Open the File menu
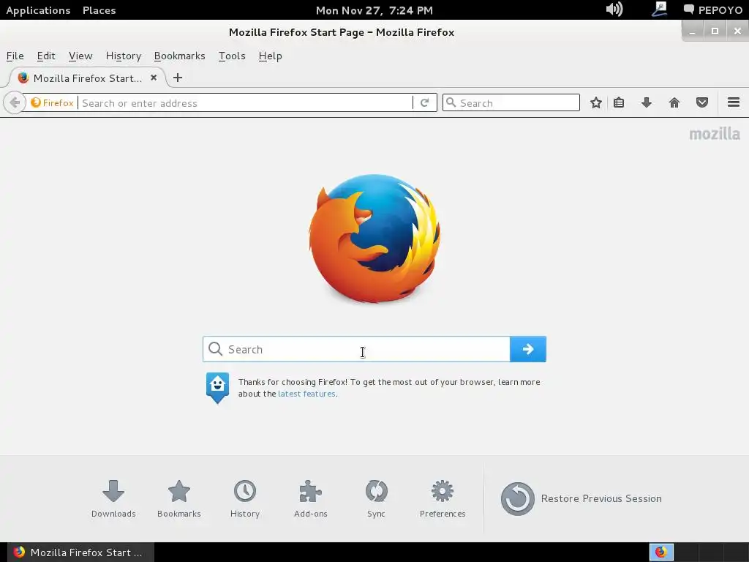 pos(15,56)
